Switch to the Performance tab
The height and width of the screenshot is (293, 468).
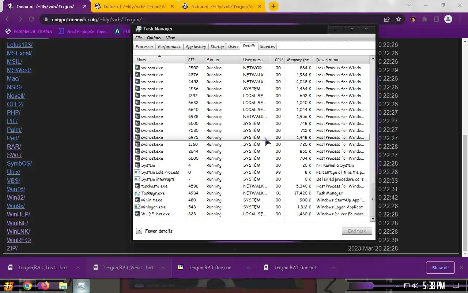[169, 47]
